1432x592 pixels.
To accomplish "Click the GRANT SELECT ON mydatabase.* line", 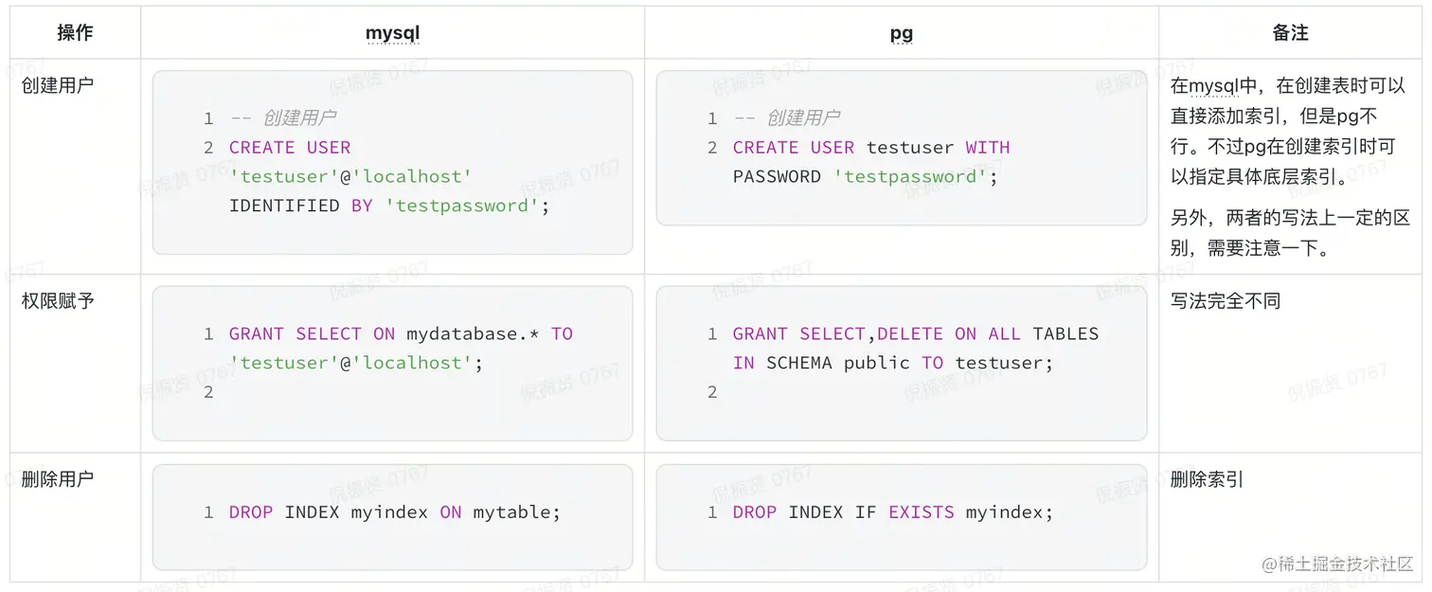I will coord(401,334).
